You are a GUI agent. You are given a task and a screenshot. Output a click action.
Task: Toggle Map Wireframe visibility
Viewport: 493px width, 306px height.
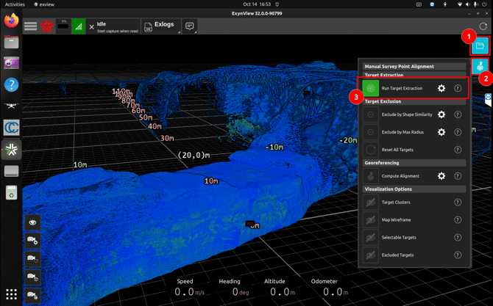tap(371, 220)
